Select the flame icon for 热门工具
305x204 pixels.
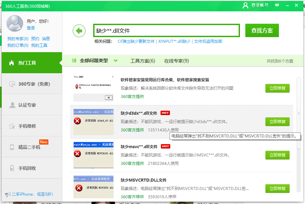click(x=11, y=63)
